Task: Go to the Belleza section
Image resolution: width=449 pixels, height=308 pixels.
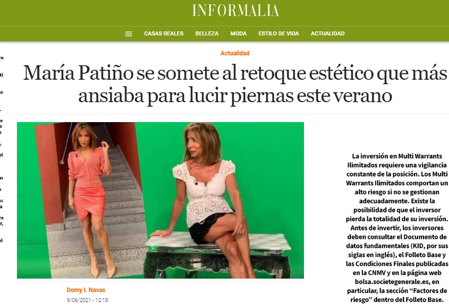Action: tap(207, 33)
